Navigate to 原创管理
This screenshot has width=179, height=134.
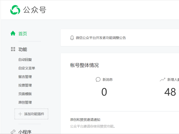25,102
